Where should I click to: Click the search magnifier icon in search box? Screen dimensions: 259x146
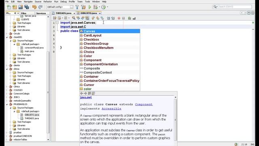tap(215, 7)
